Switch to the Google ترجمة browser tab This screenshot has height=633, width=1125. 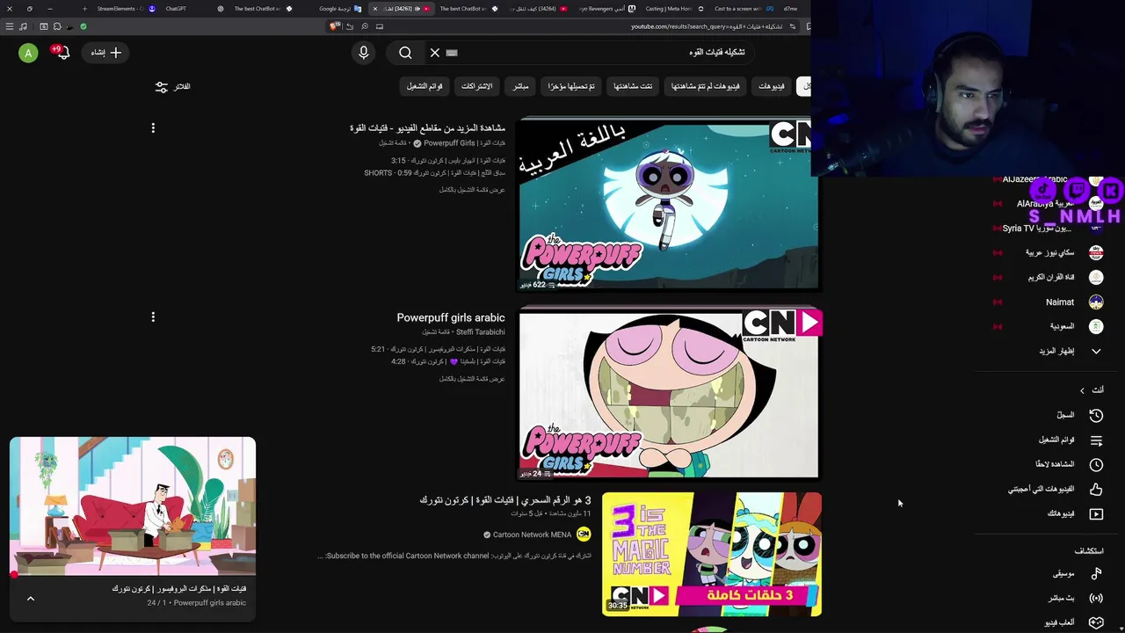(x=338, y=9)
